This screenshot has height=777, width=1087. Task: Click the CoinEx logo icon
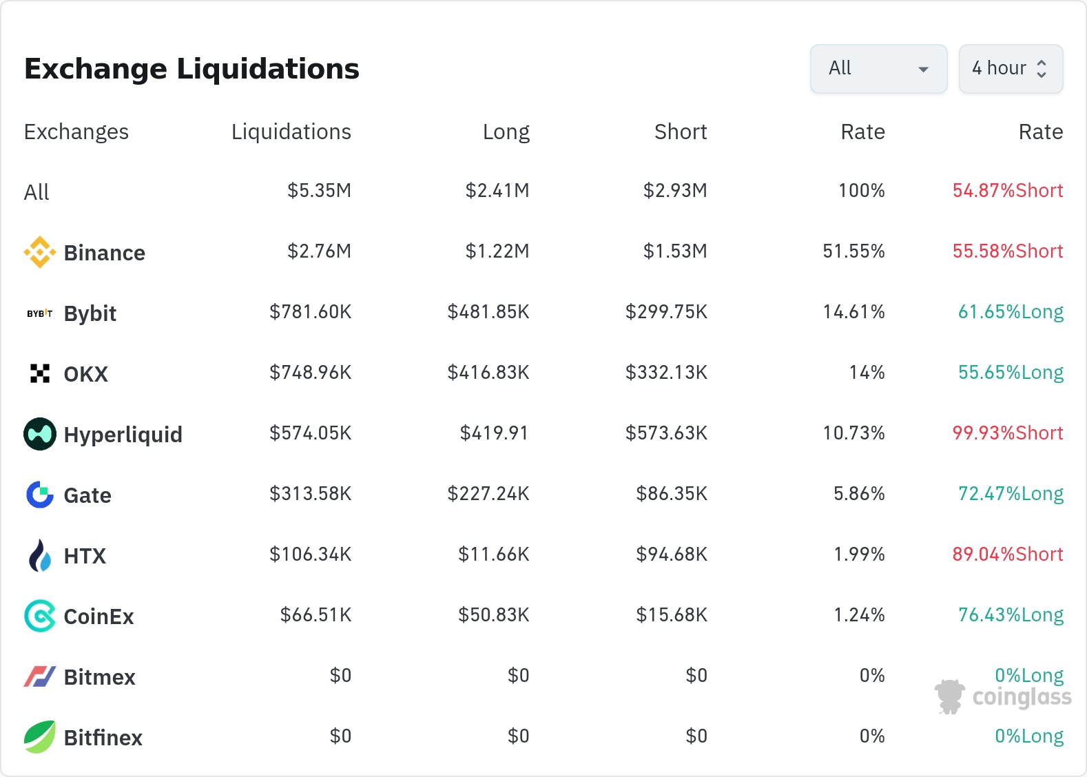click(x=40, y=616)
